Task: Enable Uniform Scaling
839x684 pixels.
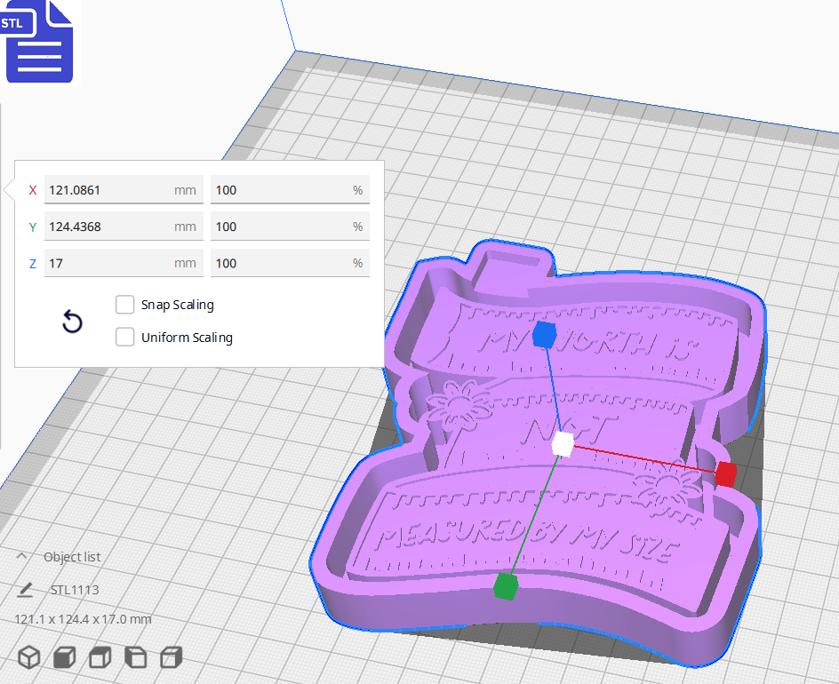Action: 124,338
